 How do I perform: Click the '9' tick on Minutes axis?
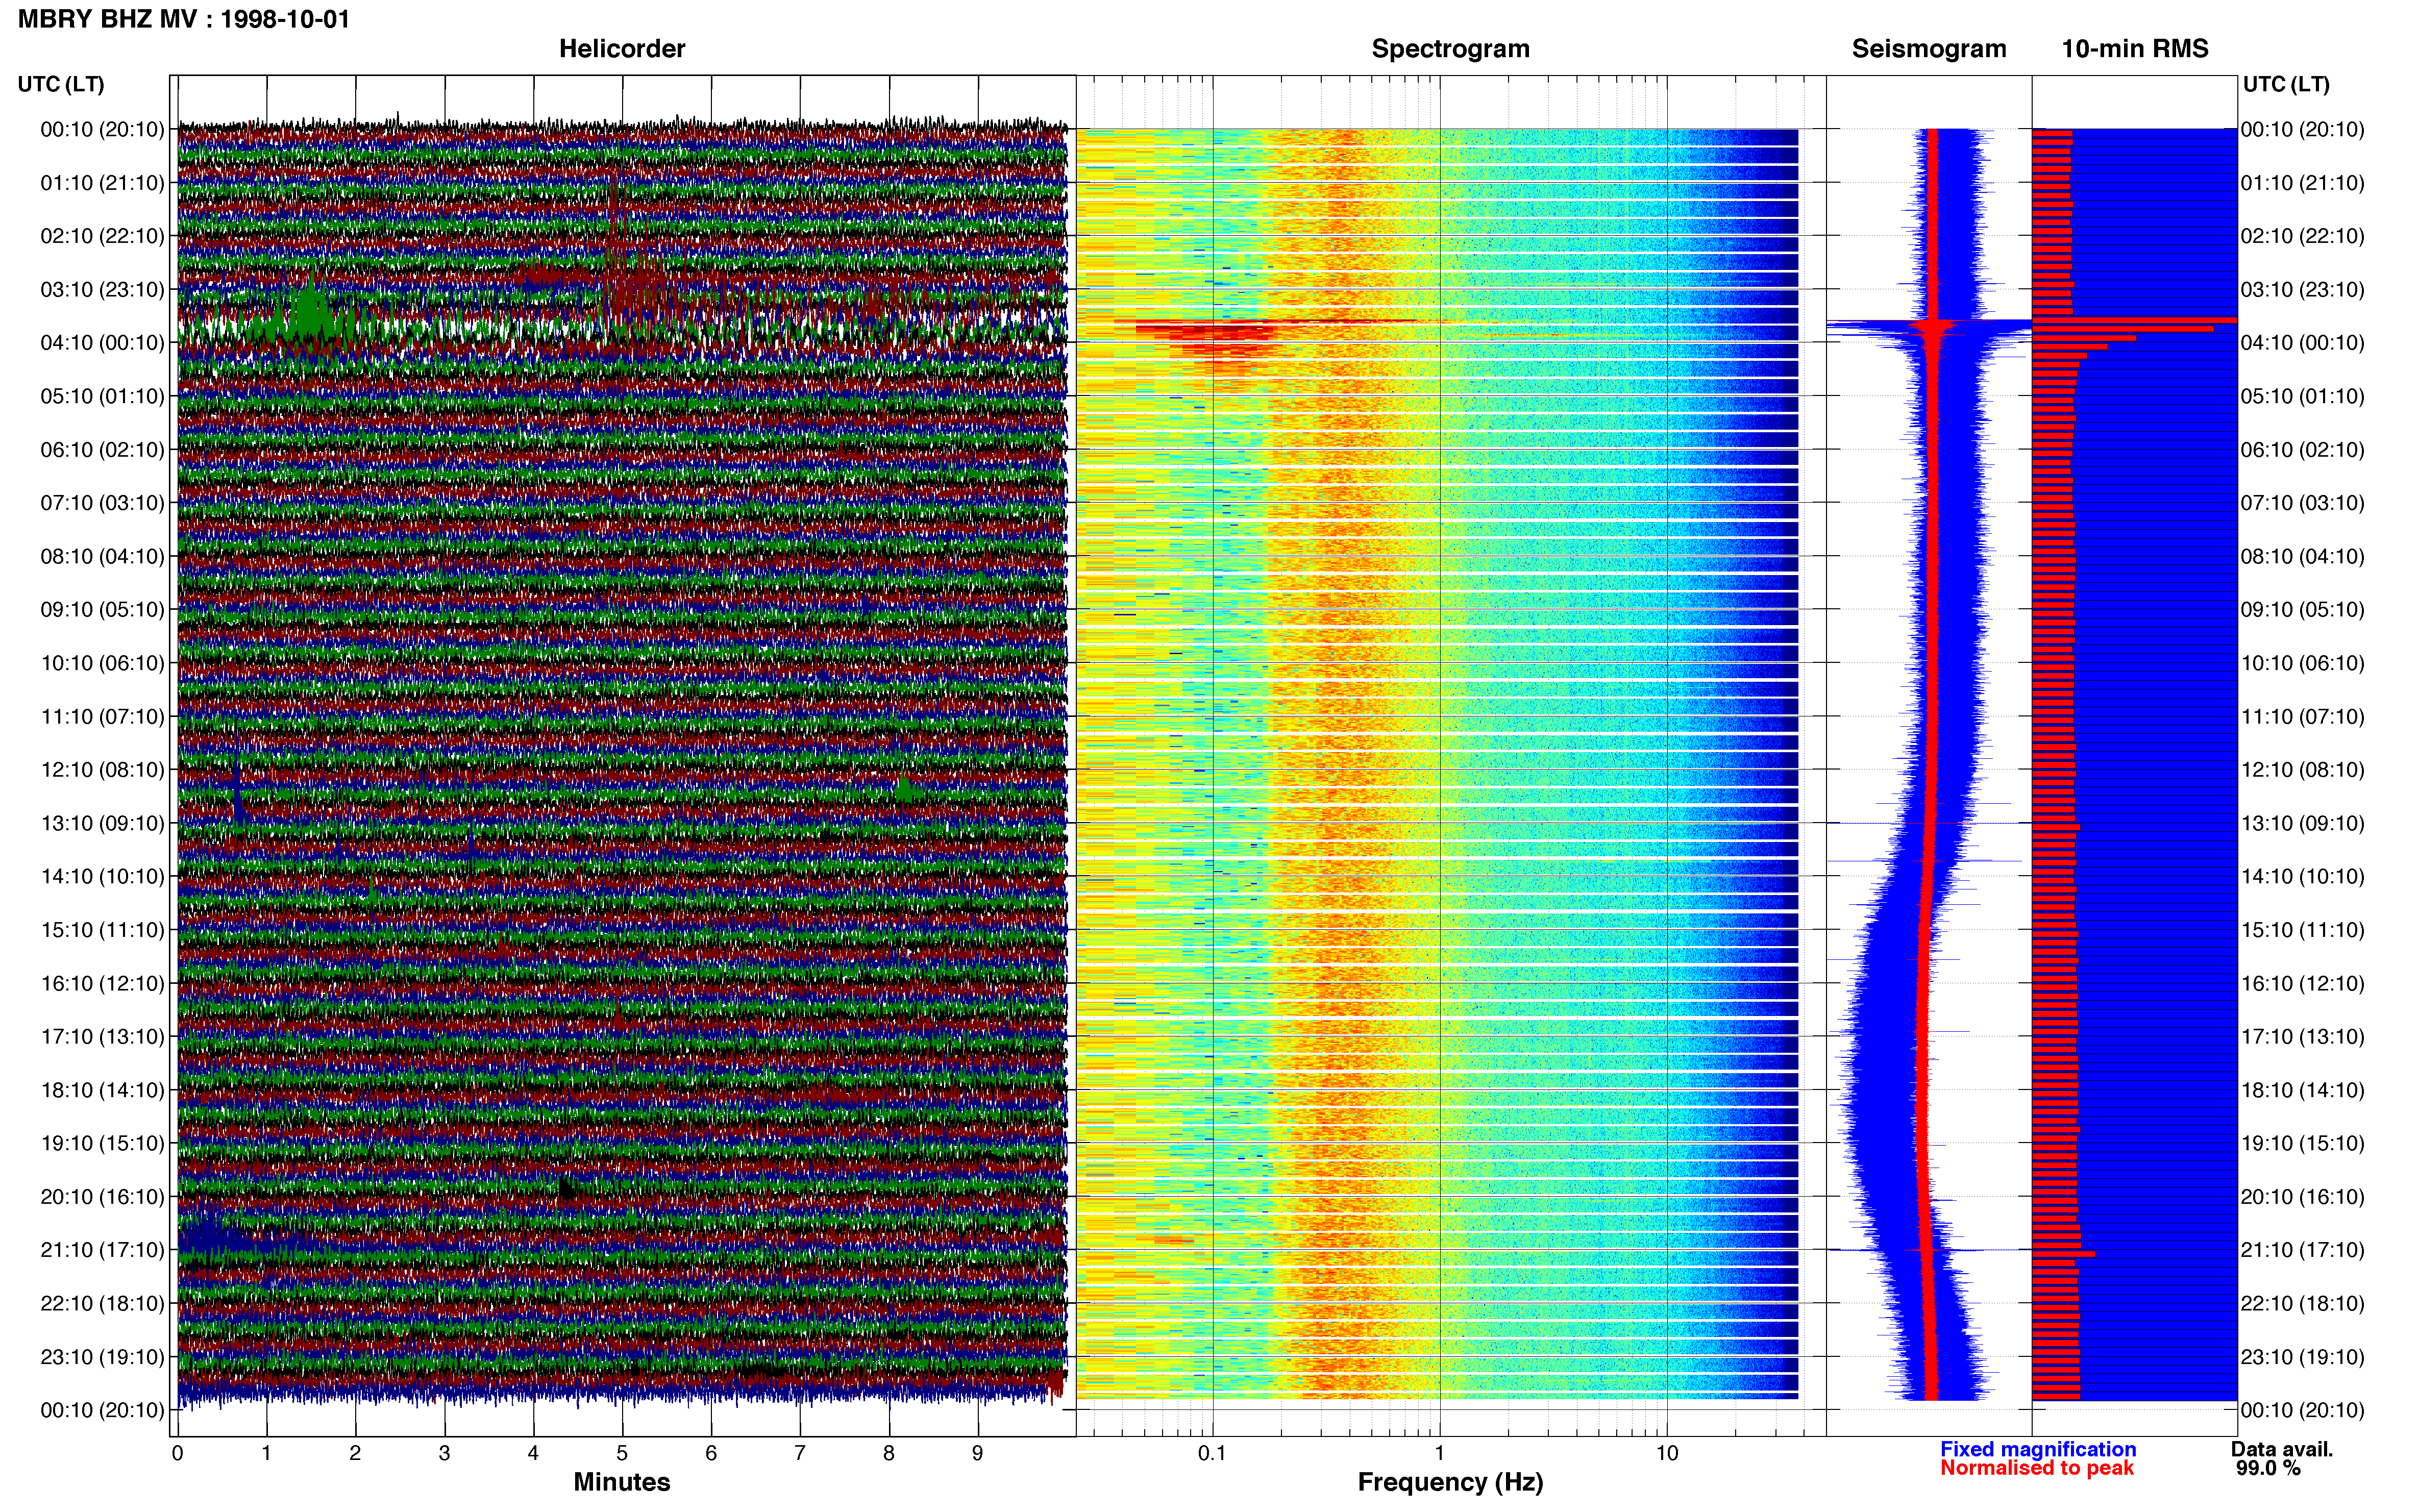[x=977, y=1453]
